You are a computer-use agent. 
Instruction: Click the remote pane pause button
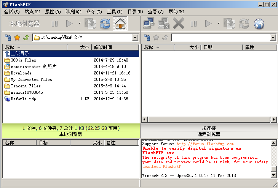193,24
